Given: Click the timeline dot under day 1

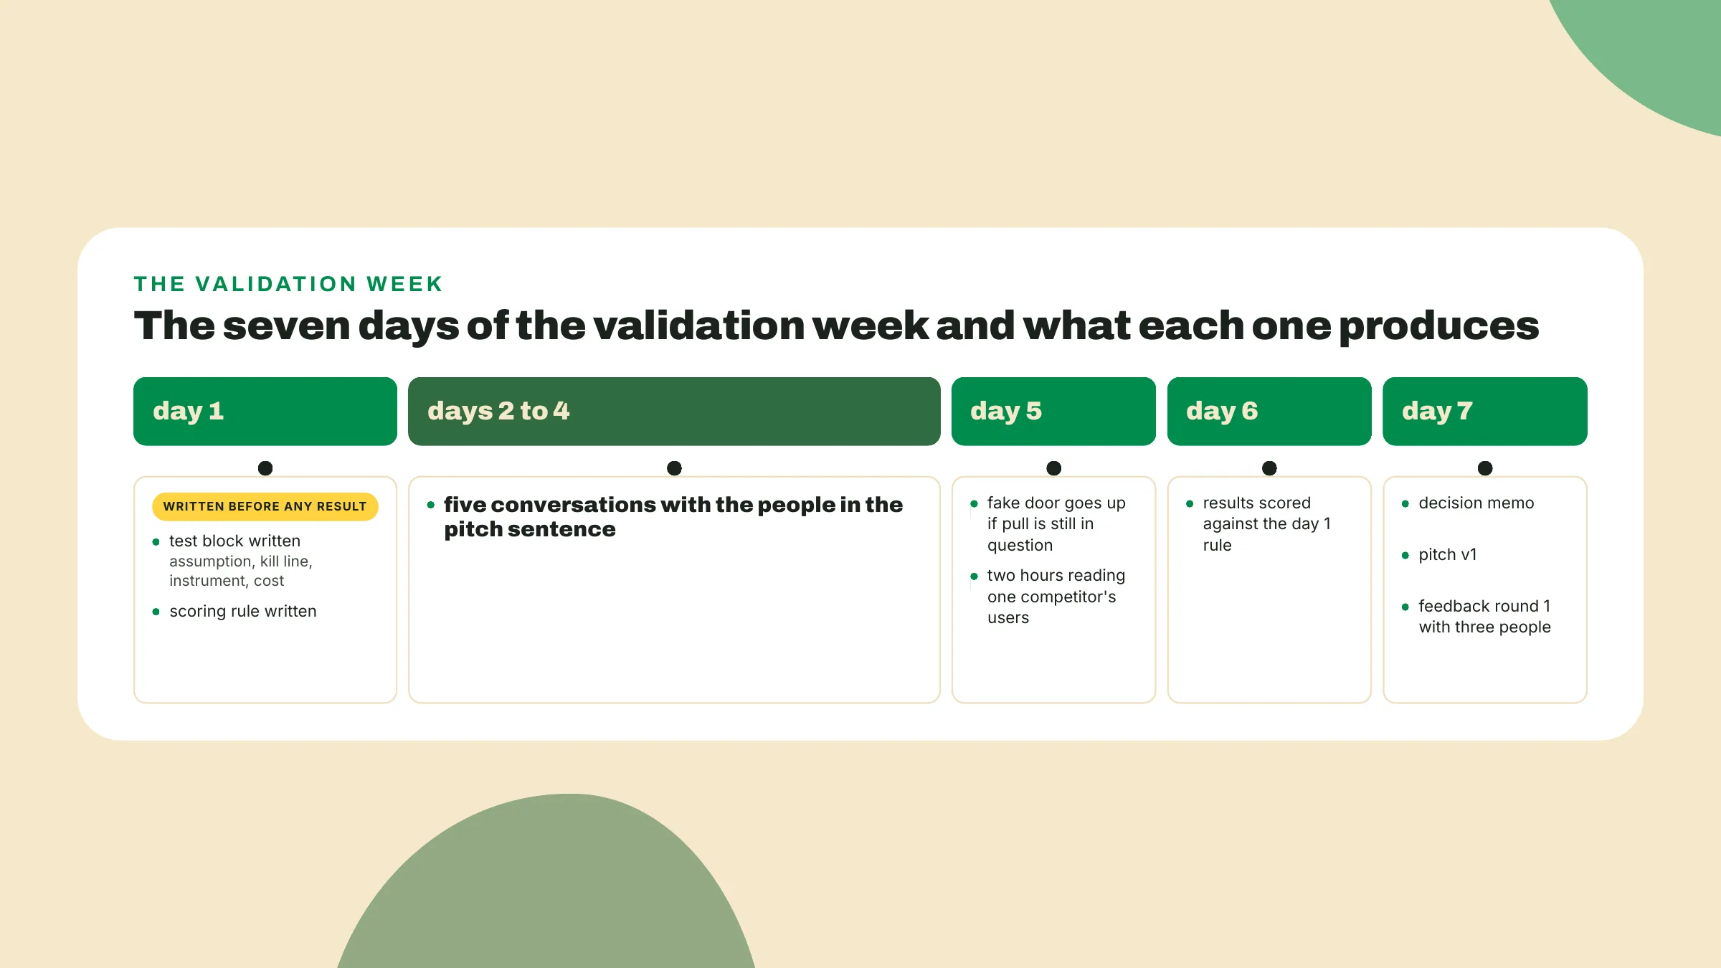Looking at the screenshot, I should (x=265, y=468).
